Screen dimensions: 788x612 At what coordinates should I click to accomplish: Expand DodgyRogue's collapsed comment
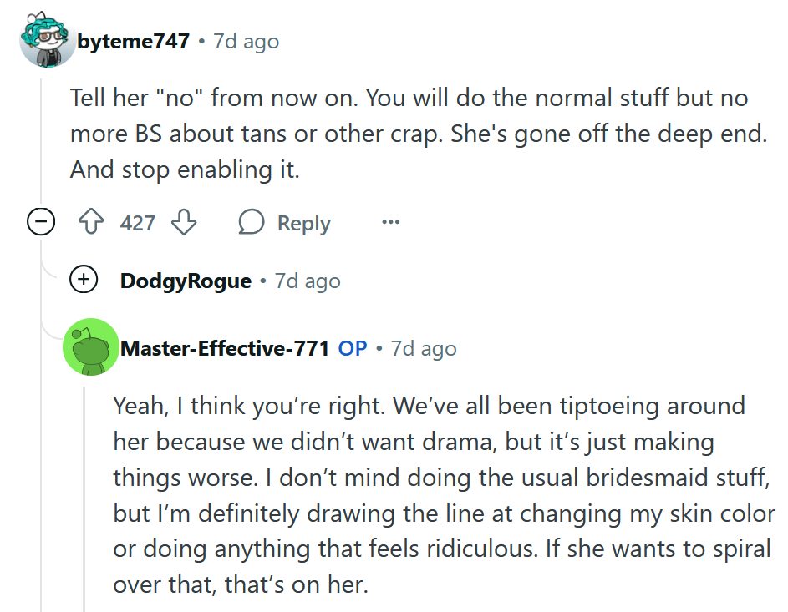[x=84, y=281]
